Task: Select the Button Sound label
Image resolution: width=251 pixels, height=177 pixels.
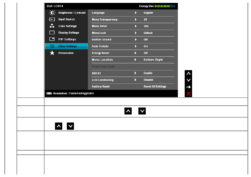Action: (x=102, y=40)
